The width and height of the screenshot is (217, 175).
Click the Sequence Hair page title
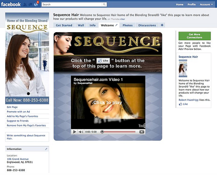click(x=66, y=15)
